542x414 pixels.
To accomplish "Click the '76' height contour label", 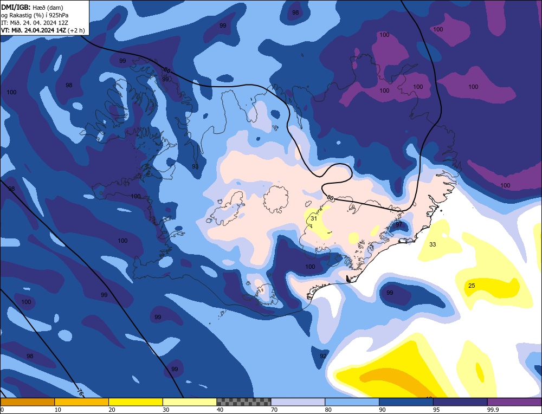I will click(80, 392).
